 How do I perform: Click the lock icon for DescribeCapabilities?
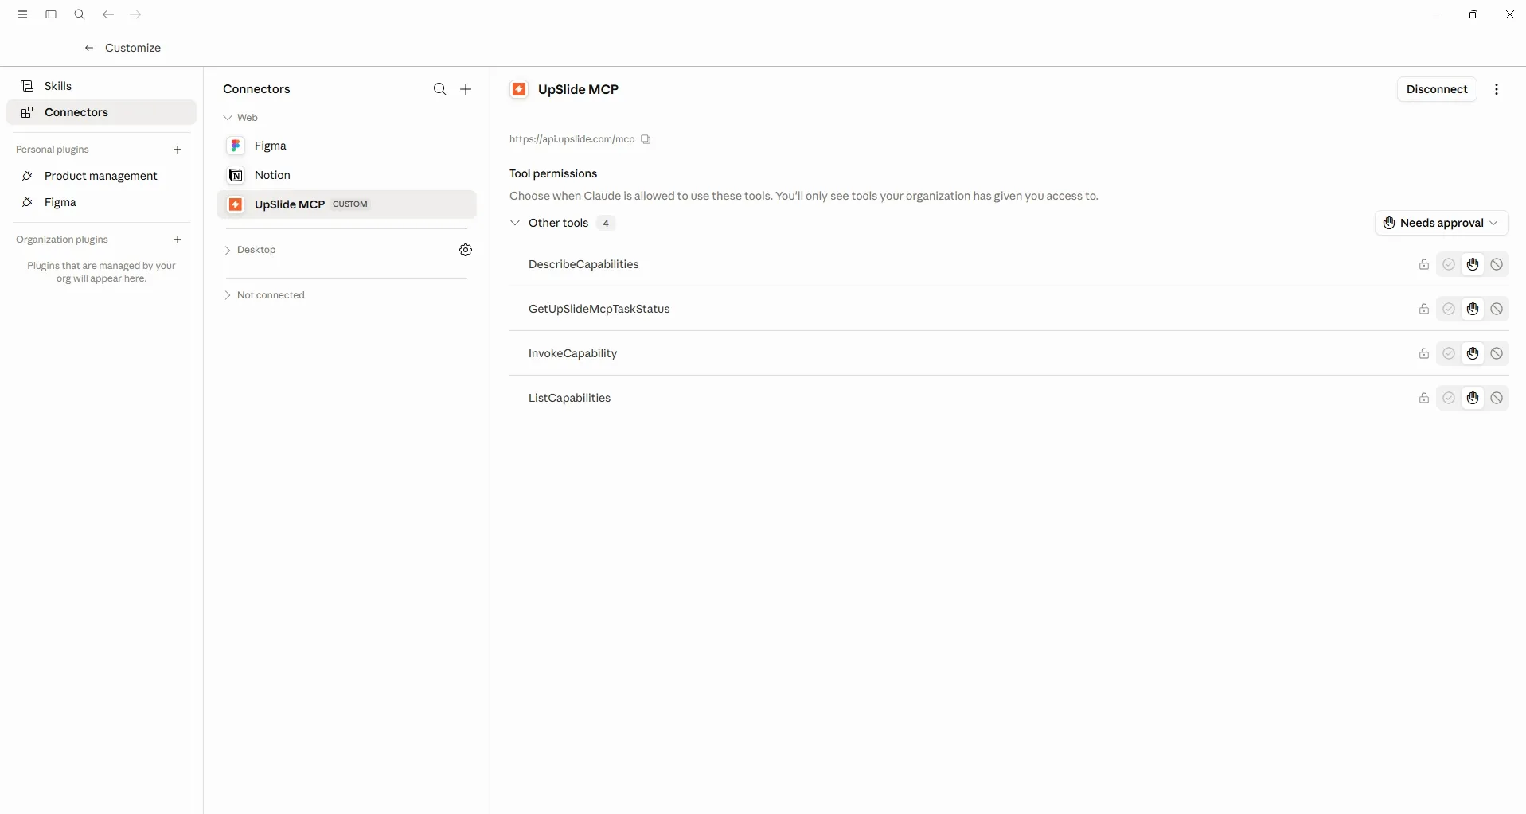1424,264
